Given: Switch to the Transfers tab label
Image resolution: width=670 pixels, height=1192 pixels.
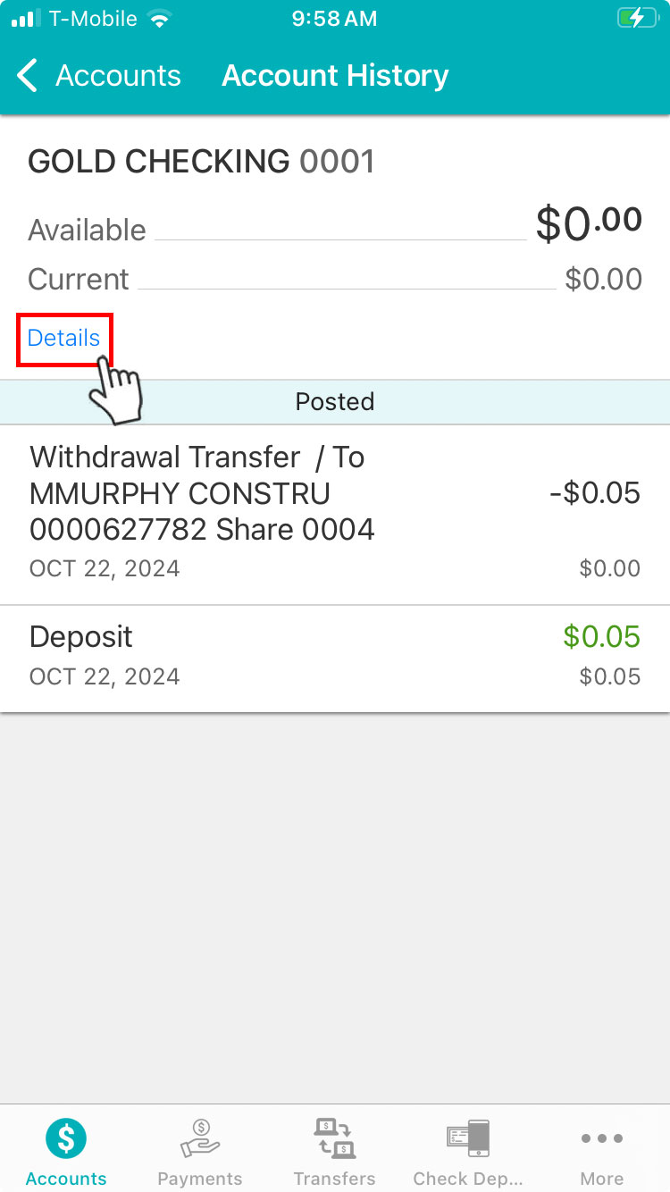Looking at the screenshot, I should [x=334, y=1178].
